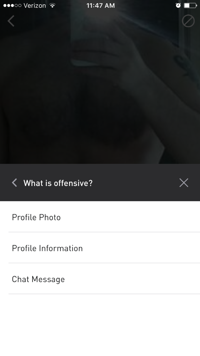This screenshot has height=356, width=200.
Task: Tap the battery indicator icon
Action: pos(190,6)
